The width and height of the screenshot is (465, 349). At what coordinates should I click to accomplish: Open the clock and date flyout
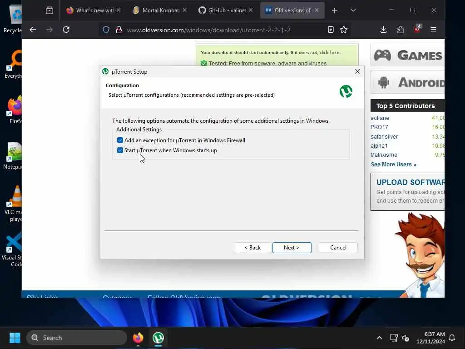click(x=430, y=338)
